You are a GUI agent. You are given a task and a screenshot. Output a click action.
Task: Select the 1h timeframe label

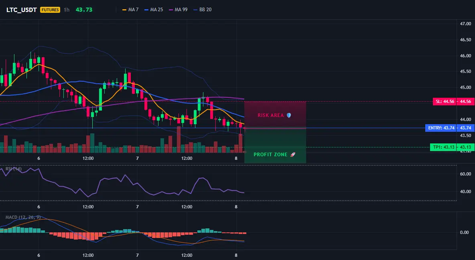[67, 10]
